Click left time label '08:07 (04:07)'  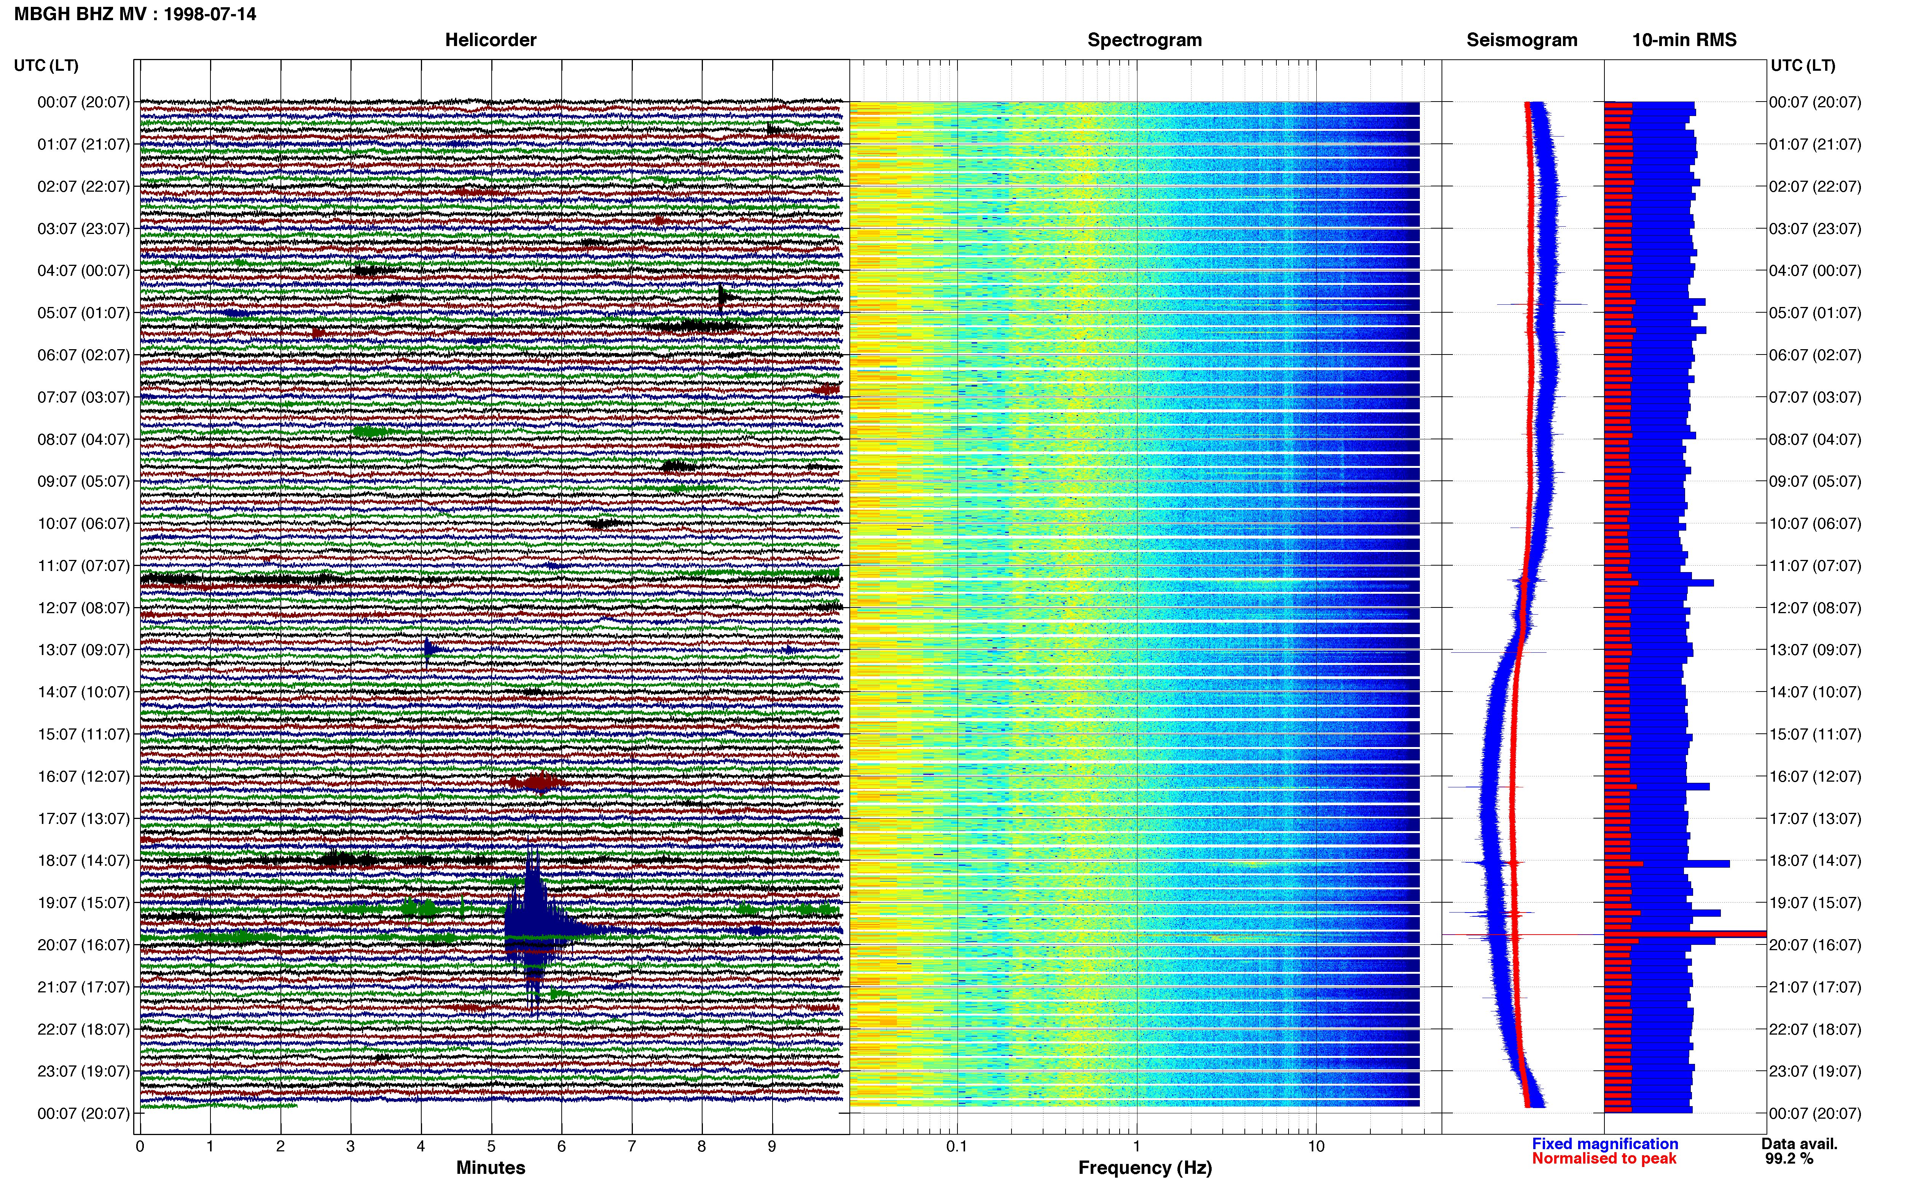[83, 439]
